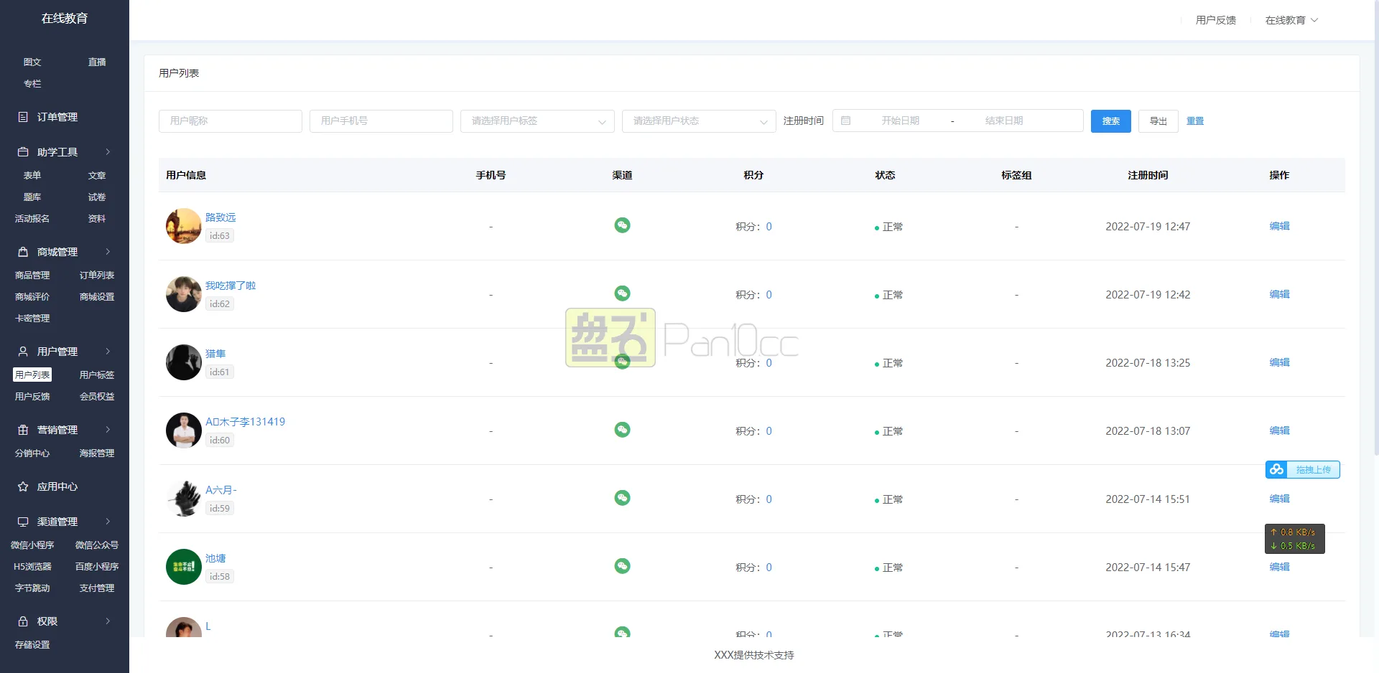1379x673 pixels.
Task: Click the 结束日期 date field
Action: pyautogui.click(x=1004, y=121)
